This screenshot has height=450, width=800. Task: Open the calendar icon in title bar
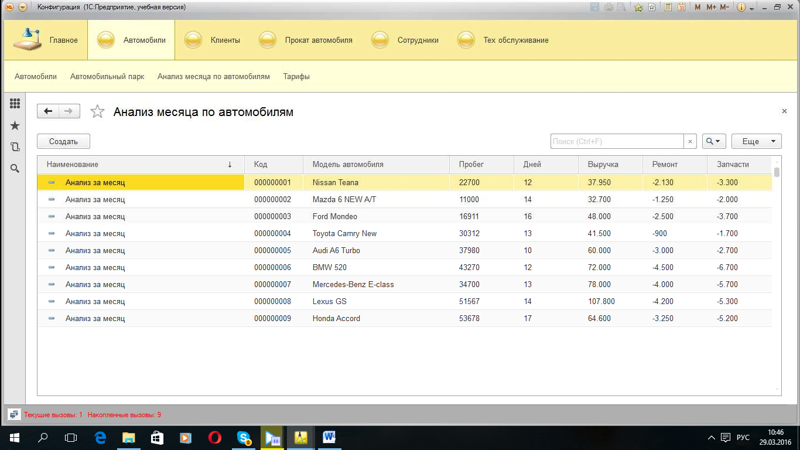pyautogui.click(x=681, y=8)
